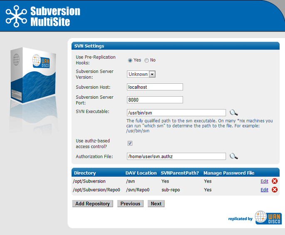Select the /opt/Subversion/Repo0 directory cell
Screen dimensions: 285x235
click(97, 190)
